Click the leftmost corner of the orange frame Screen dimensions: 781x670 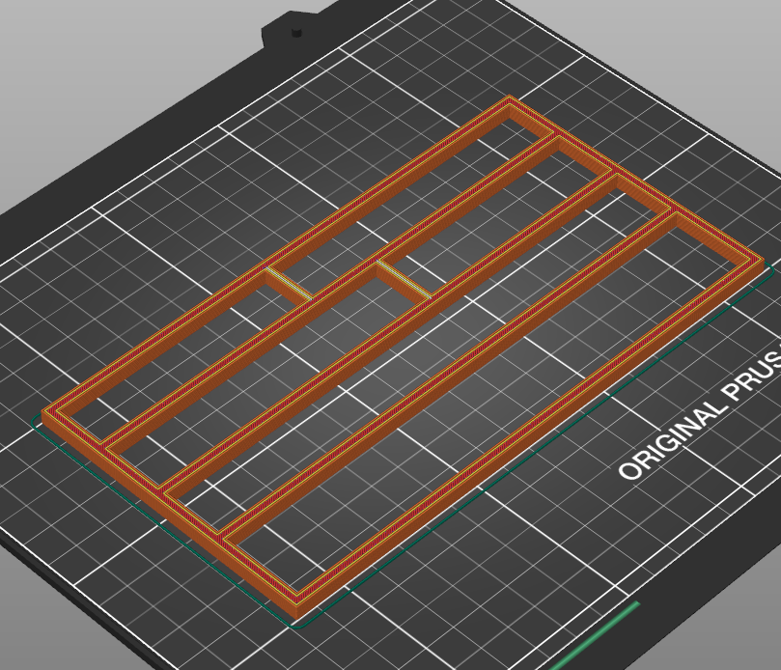[x=46, y=413]
